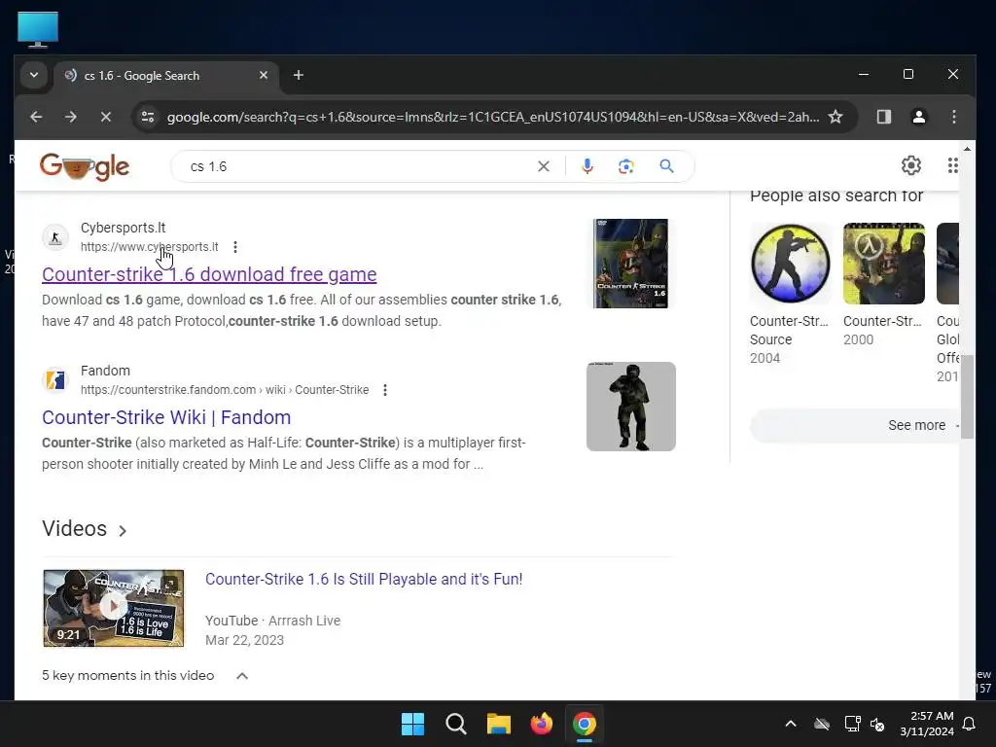Open Windows taskbar search
The width and height of the screenshot is (996, 747).
[456, 724]
